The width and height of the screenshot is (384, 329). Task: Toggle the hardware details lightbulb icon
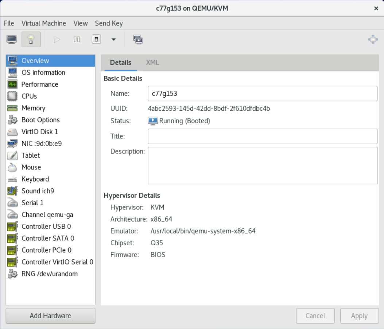click(x=31, y=39)
